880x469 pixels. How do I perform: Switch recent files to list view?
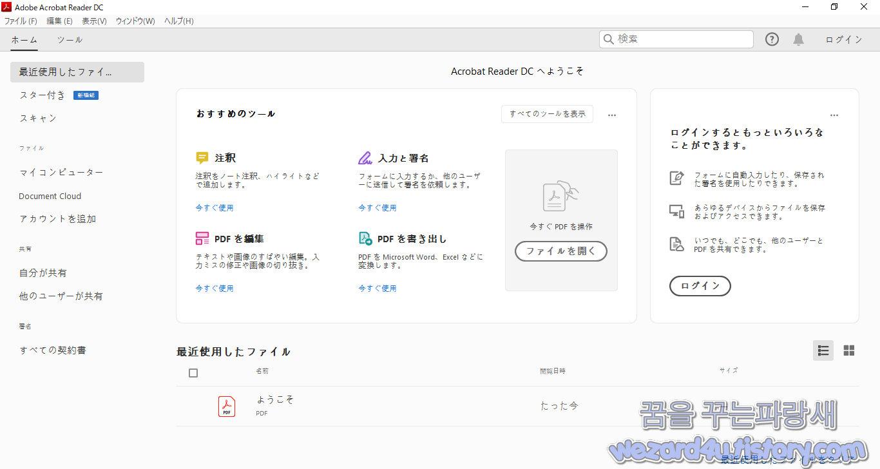823,350
